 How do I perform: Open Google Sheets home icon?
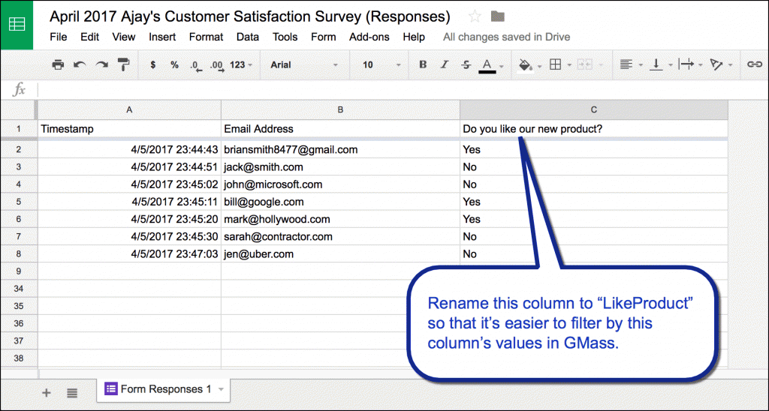pos(17,24)
